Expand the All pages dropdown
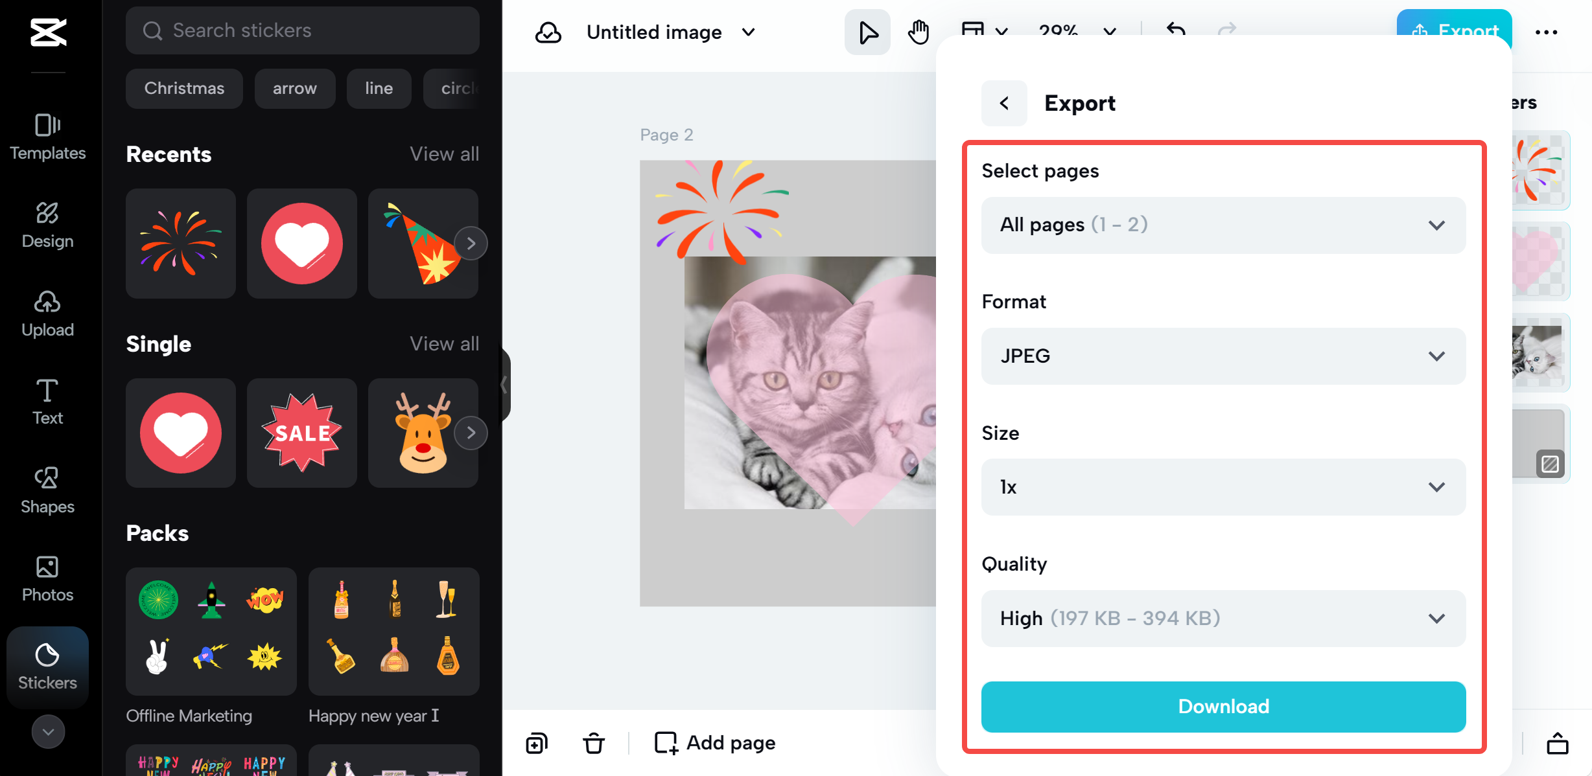Viewport: 1592px width, 776px height. tap(1223, 225)
